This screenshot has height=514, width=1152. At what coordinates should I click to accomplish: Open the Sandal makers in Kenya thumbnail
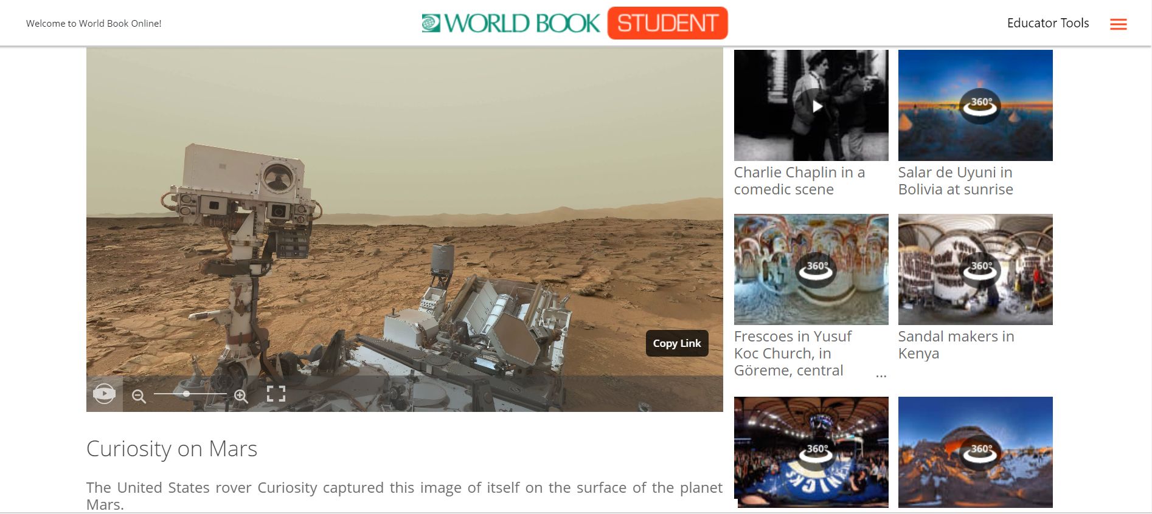(x=975, y=269)
